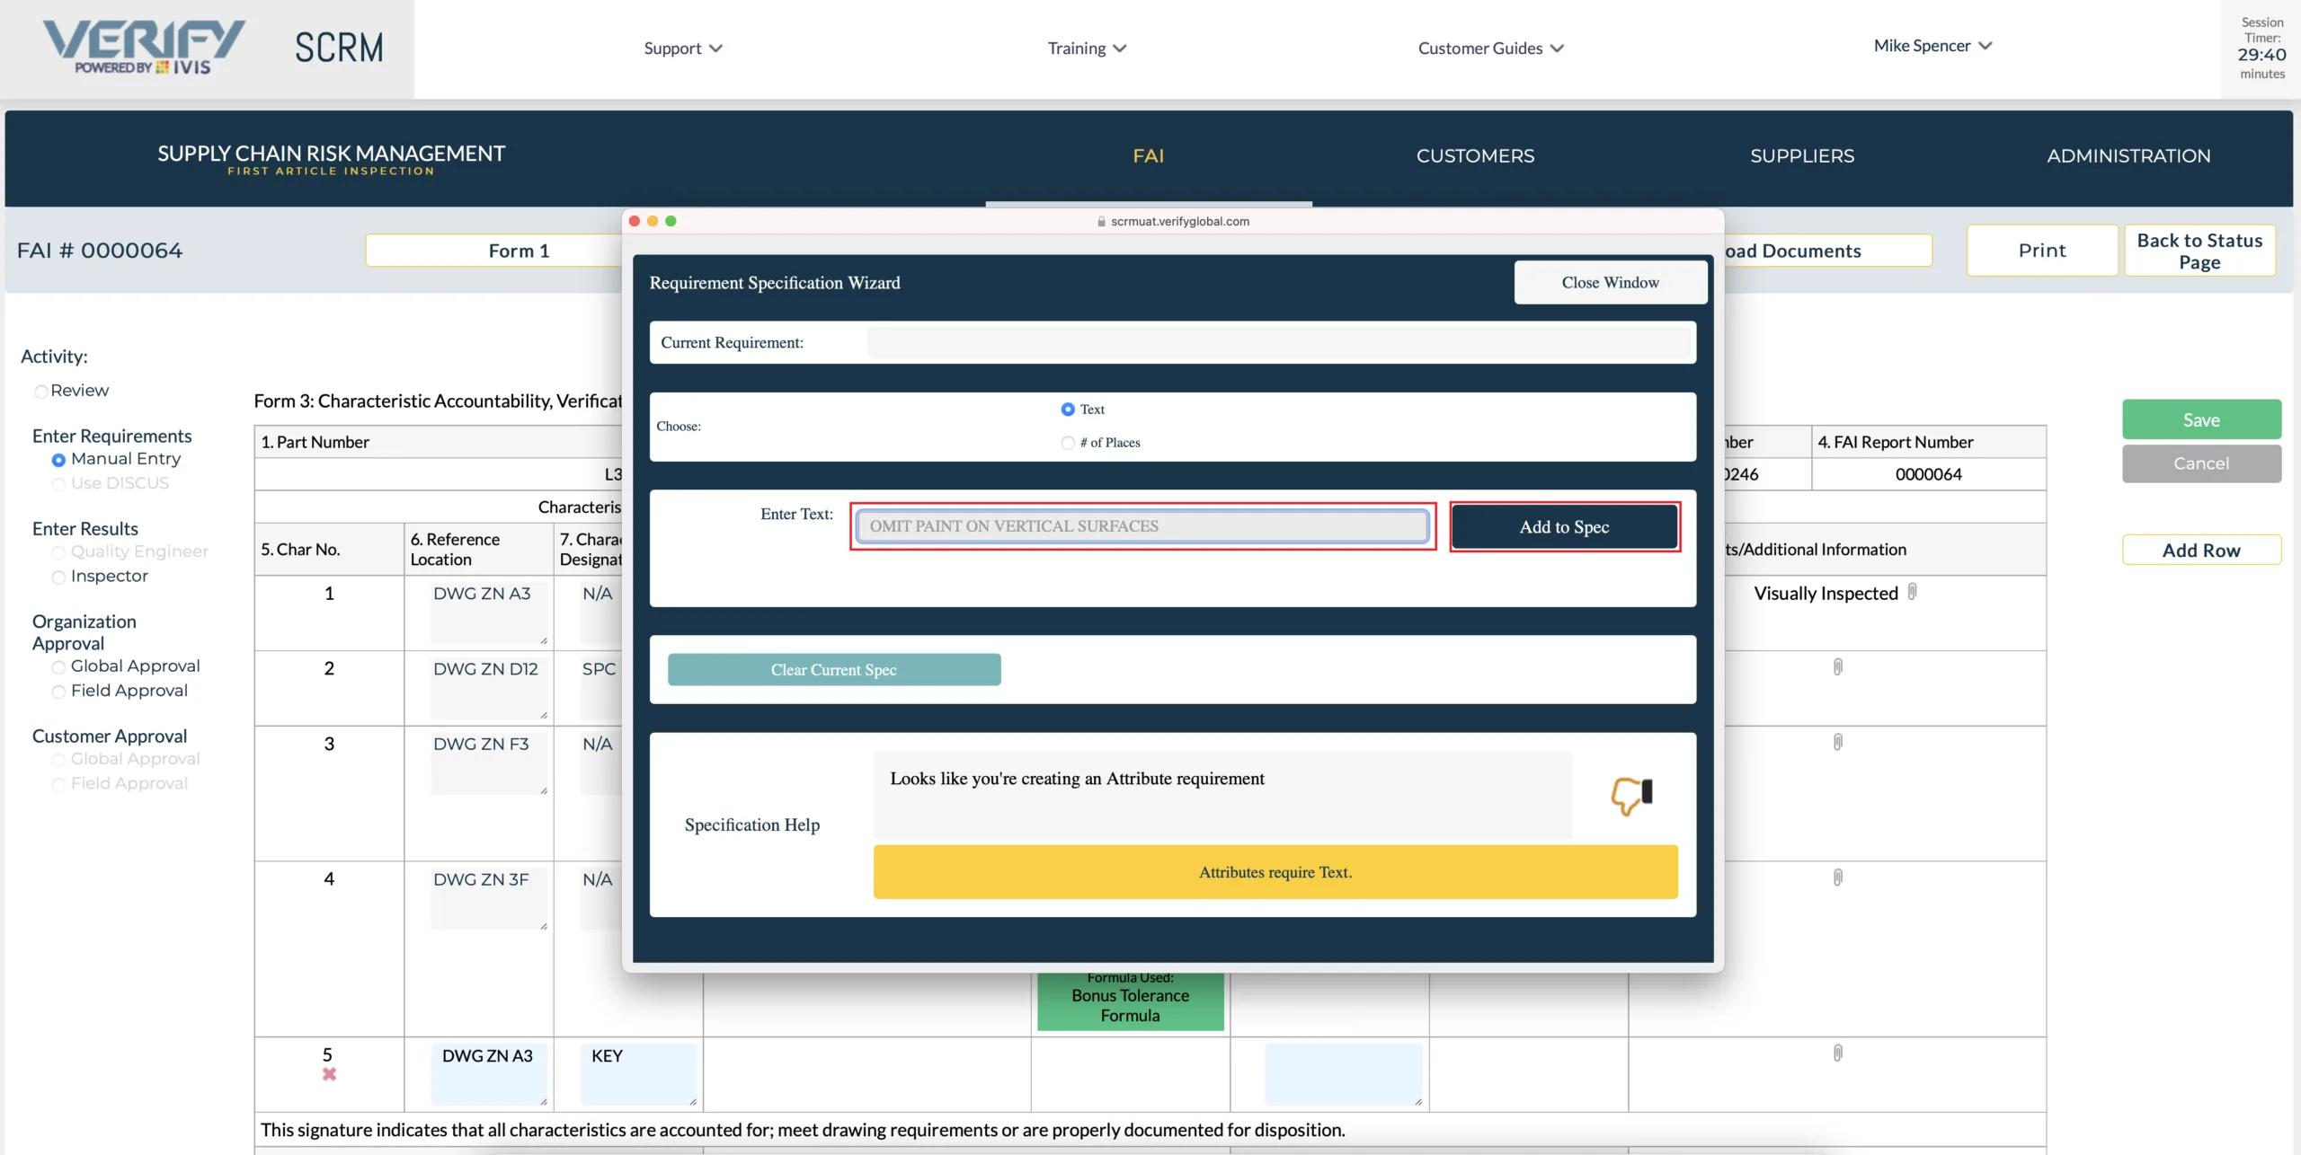Open the Training dropdown menu
Screen dimensions: 2301x1155
point(1087,48)
